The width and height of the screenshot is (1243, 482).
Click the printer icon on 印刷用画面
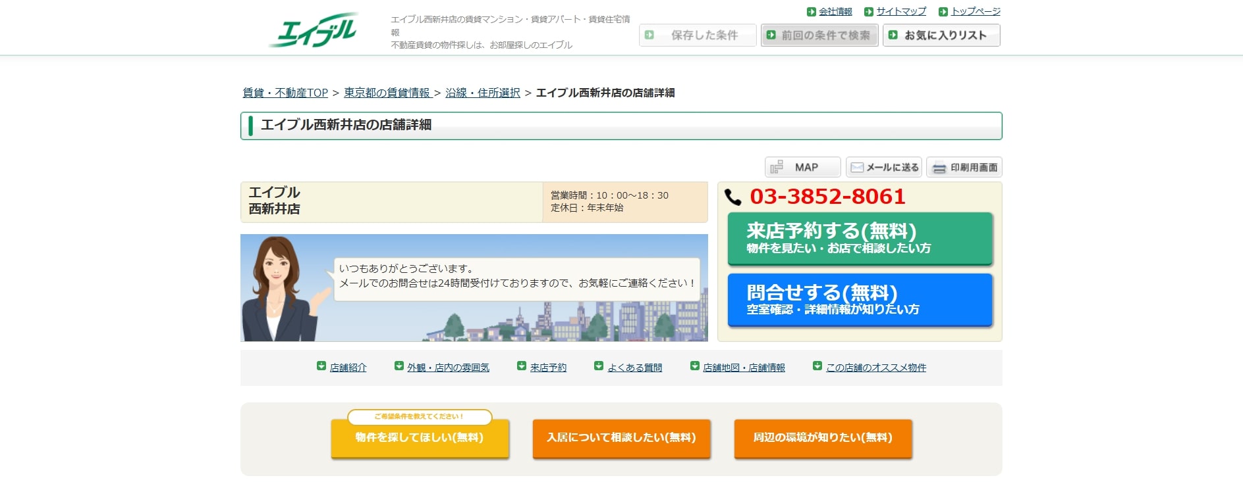coord(939,168)
